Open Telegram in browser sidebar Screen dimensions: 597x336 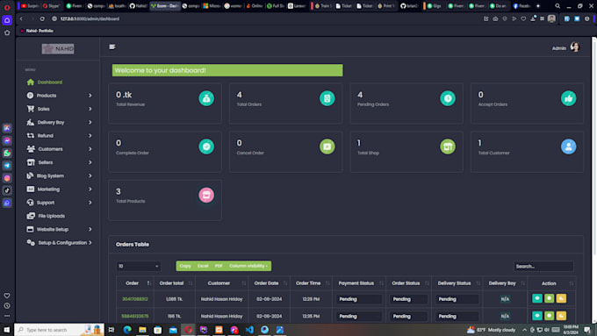7,166
